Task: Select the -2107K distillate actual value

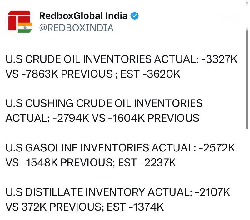Action: tap(212, 192)
